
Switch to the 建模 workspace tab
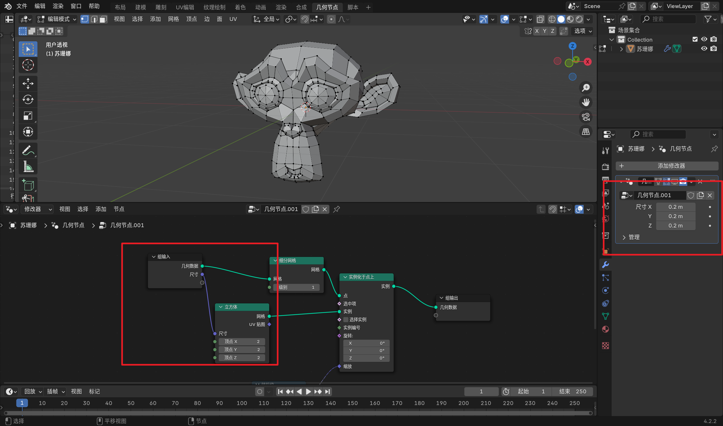[x=140, y=7]
